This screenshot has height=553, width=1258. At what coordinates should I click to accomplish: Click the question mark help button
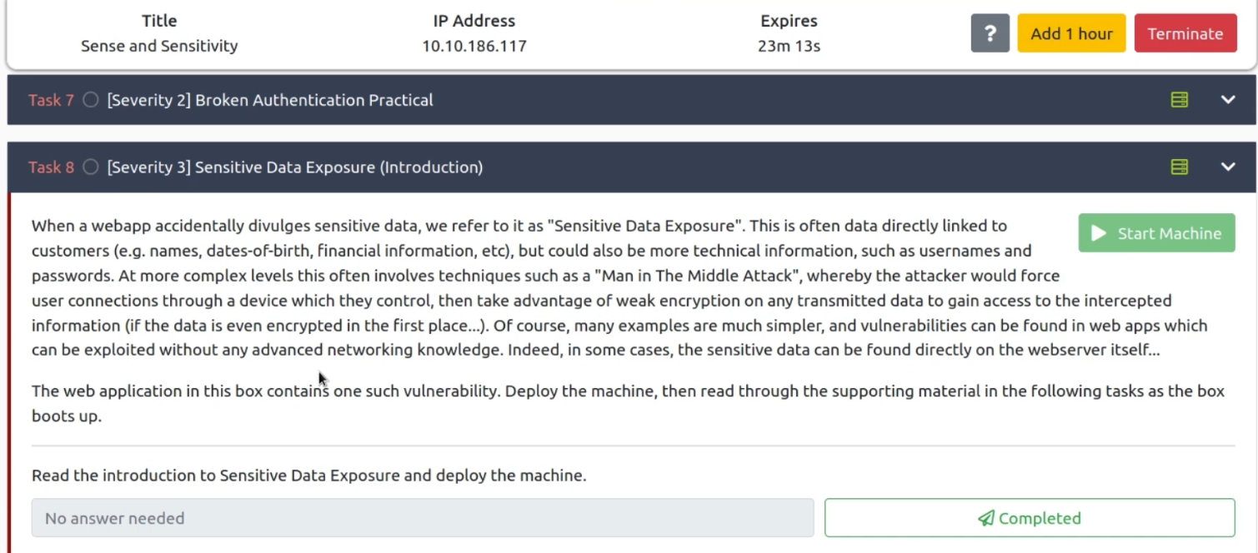click(x=990, y=33)
